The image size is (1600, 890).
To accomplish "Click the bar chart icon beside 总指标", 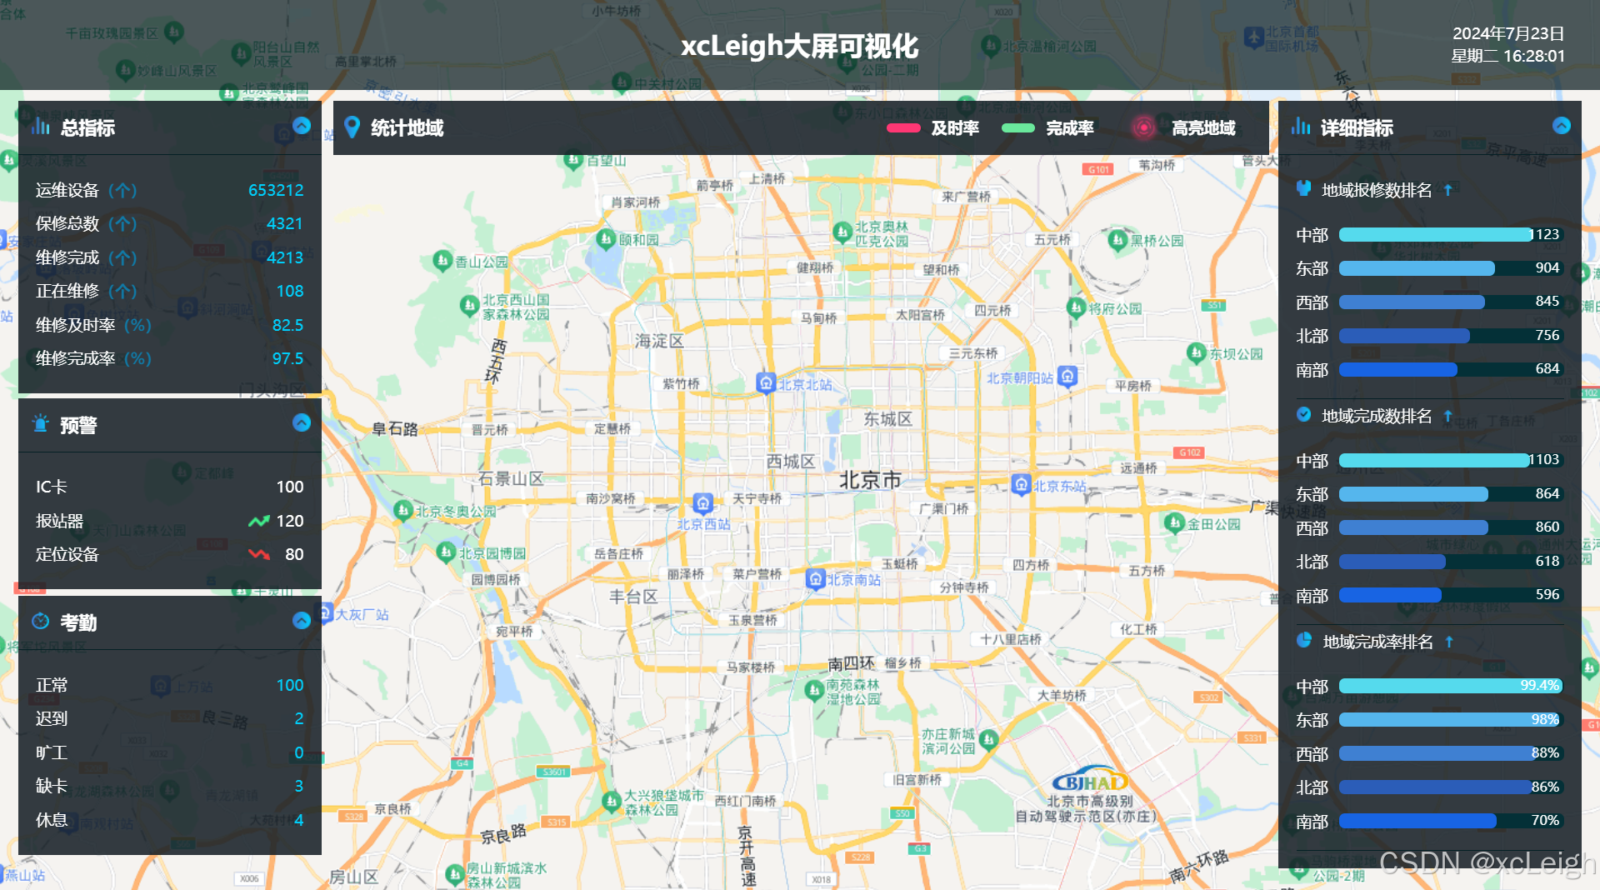I will [x=40, y=127].
